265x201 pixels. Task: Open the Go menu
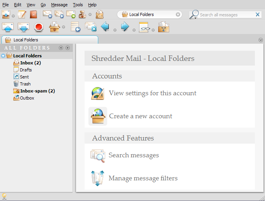coord(43,5)
